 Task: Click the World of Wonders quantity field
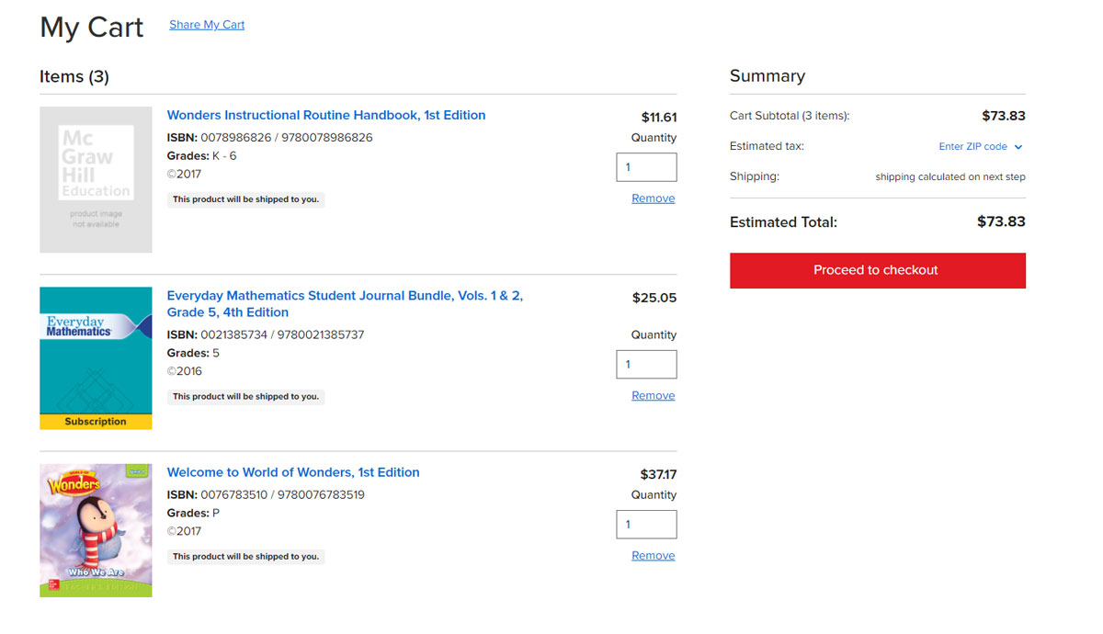coord(646,524)
